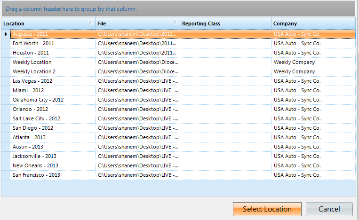Click the file path in Weekly Location row
This screenshot has height=220, width=359.
point(138,62)
